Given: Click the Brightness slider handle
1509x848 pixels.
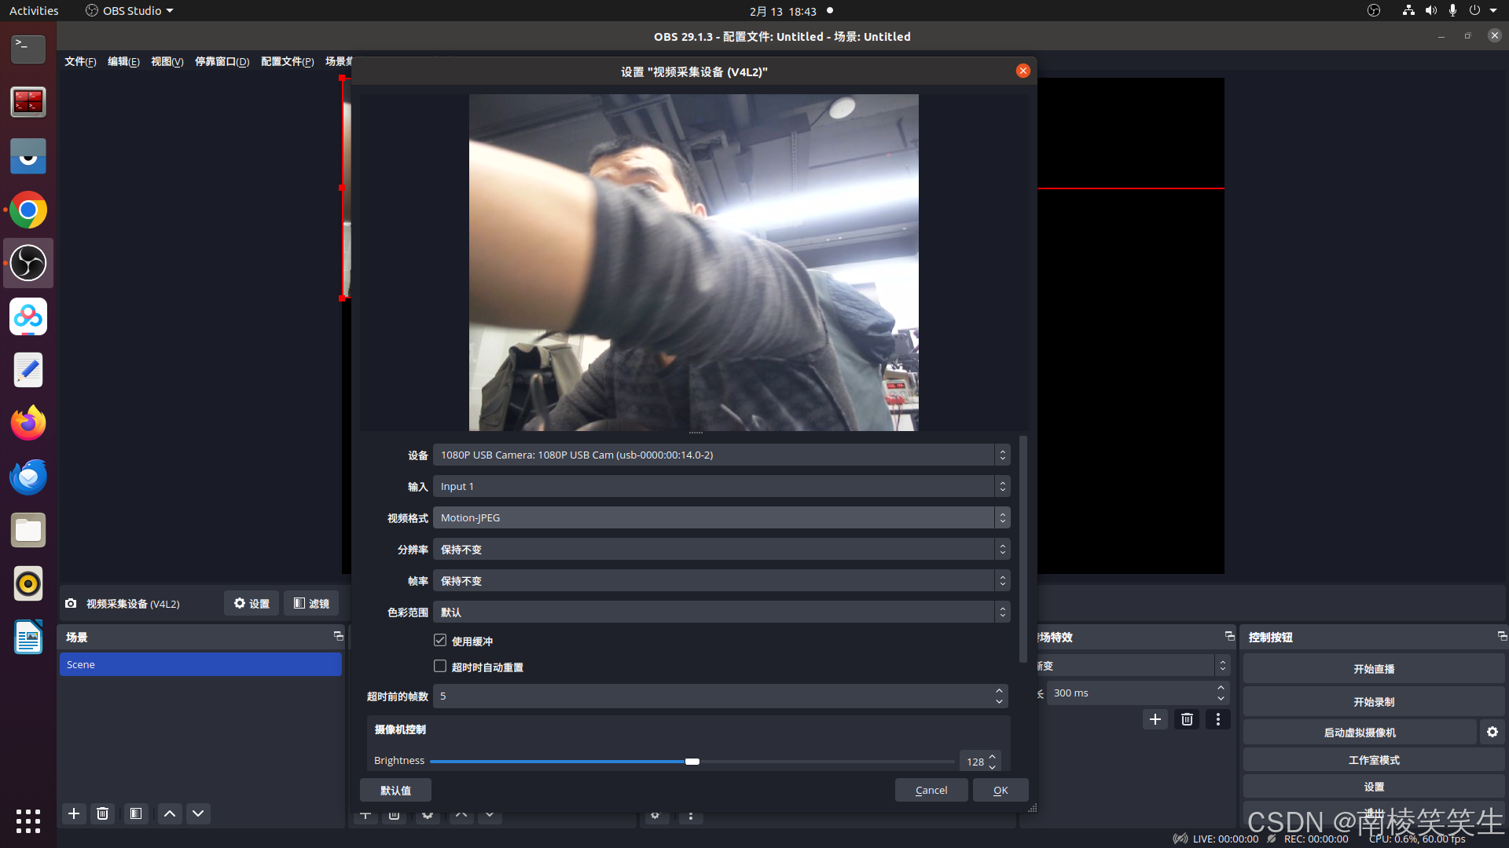Looking at the screenshot, I should point(692,762).
